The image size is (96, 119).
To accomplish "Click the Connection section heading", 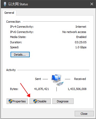I will pos(13,22).
